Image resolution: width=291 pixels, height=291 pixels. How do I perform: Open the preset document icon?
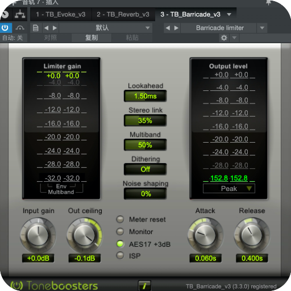(x=36, y=28)
